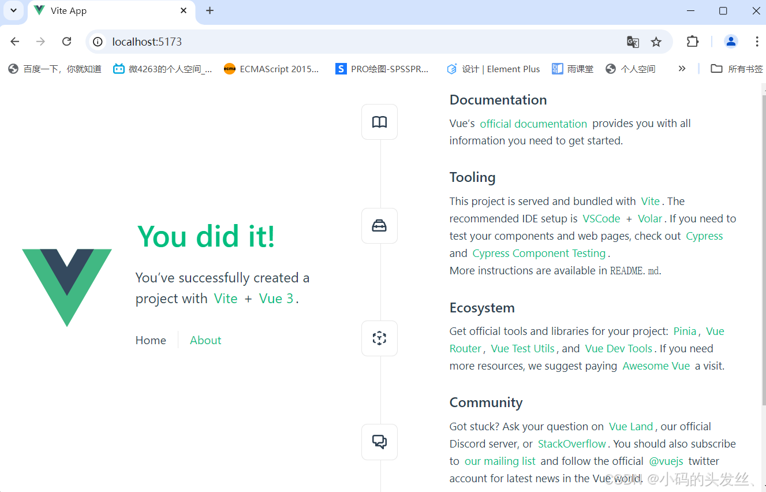Image resolution: width=766 pixels, height=492 pixels.
Task: Minimize the Chrome window
Action: 690,11
